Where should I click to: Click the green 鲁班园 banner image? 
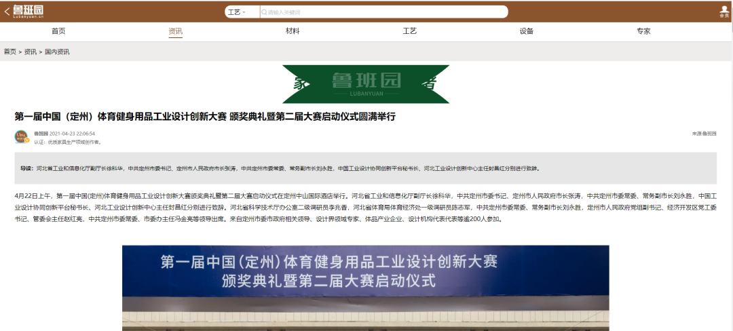[x=366, y=84]
